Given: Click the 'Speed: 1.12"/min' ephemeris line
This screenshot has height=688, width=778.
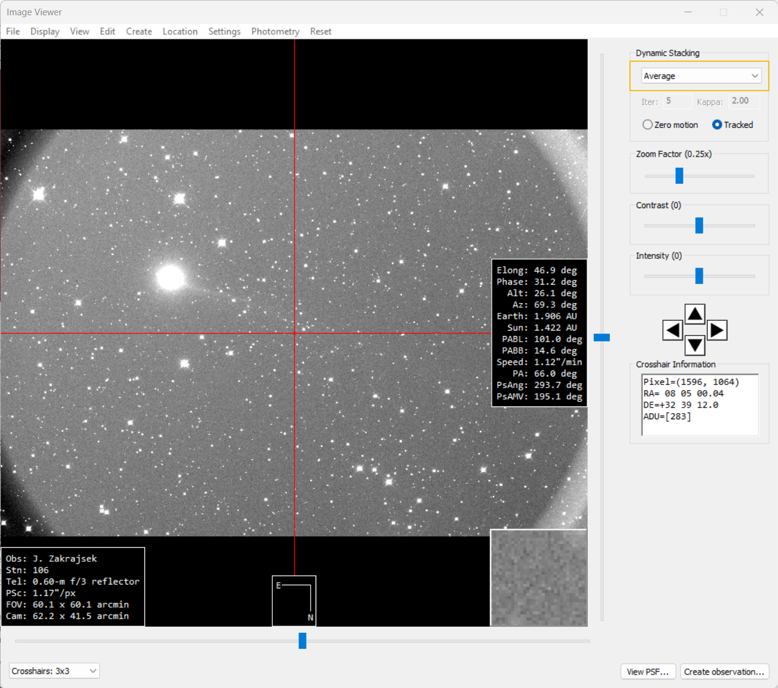Looking at the screenshot, I should [x=539, y=362].
